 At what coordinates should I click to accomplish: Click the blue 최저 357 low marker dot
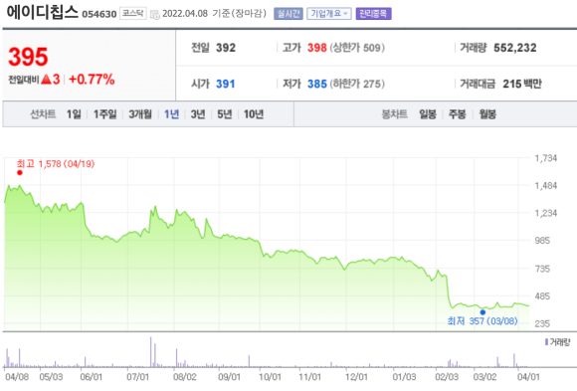[482, 312]
